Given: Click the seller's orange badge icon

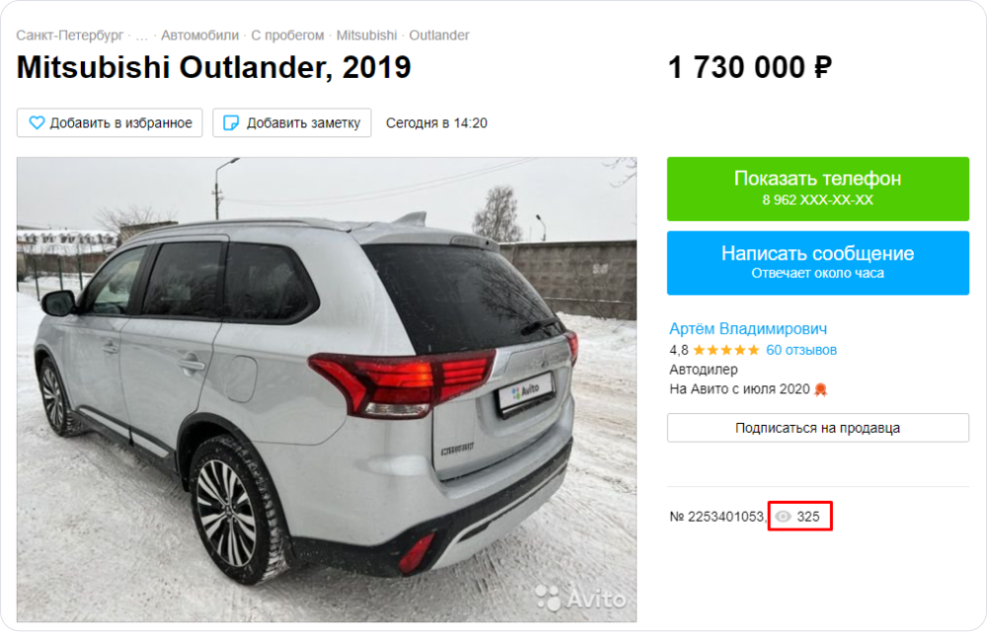Looking at the screenshot, I should click(820, 389).
